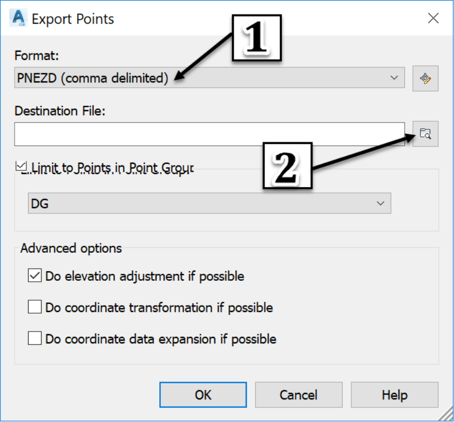Close the Export Points dialog
454x422 pixels.
pyautogui.click(x=433, y=18)
